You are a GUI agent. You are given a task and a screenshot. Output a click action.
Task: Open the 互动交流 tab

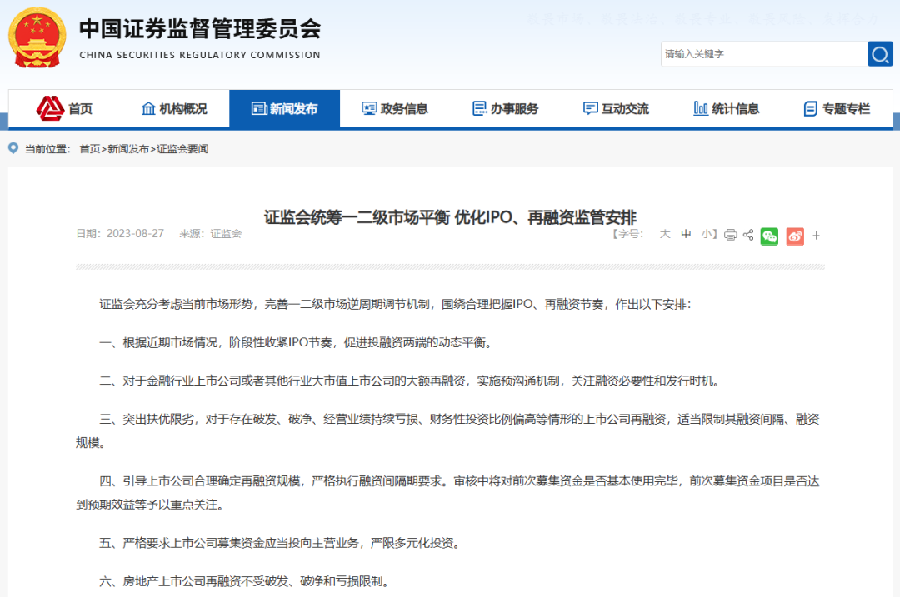coord(616,108)
